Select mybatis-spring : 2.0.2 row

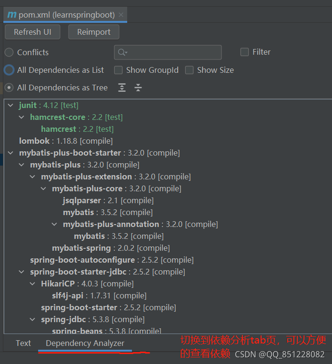click(x=111, y=248)
